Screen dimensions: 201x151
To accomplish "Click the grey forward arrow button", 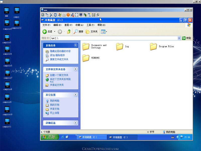I will tap(60, 32).
